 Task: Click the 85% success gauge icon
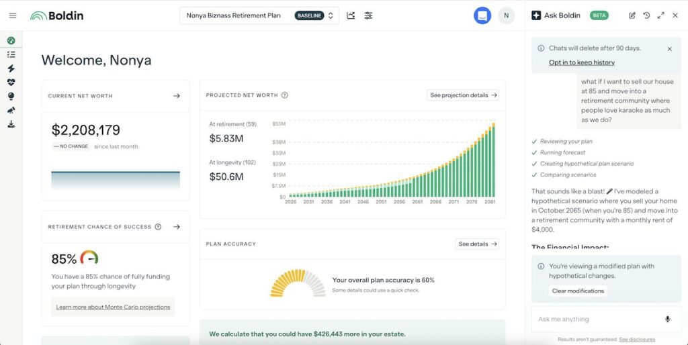click(x=89, y=257)
